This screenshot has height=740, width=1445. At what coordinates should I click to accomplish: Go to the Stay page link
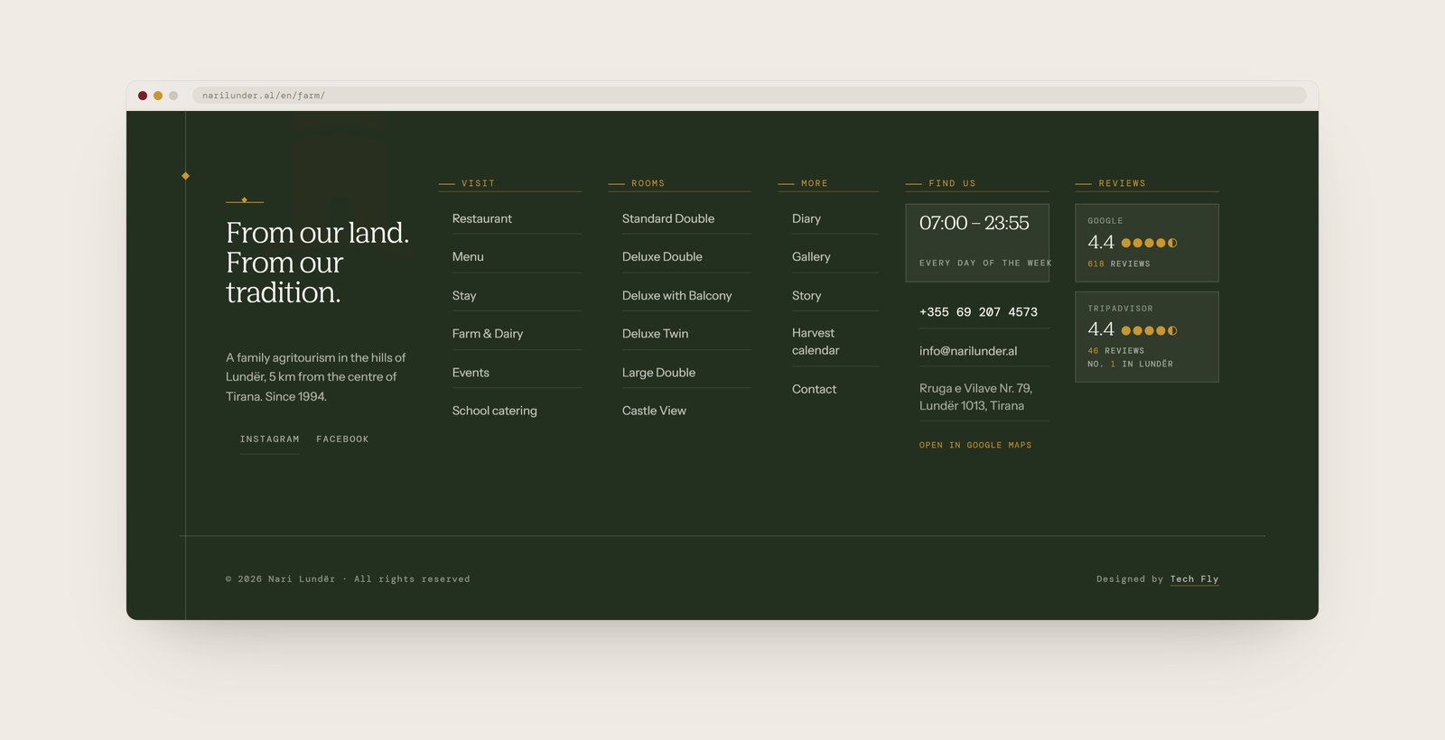[464, 295]
